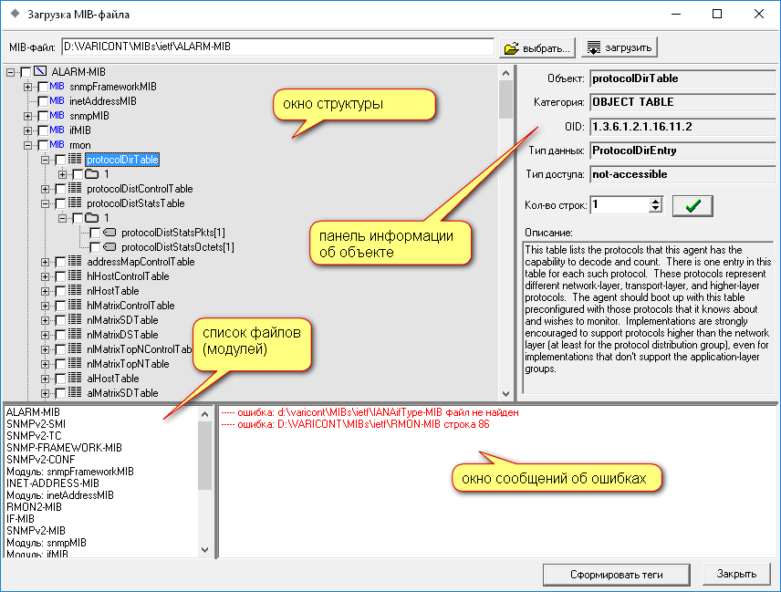Click the folder icon under protocolDistStatsTable
The height and width of the screenshot is (592, 781).
coord(91,218)
